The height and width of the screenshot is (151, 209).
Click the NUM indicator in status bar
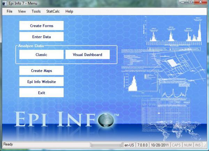point(188,145)
